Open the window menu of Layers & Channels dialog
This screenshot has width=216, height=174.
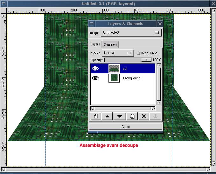[x=92, y=24]
